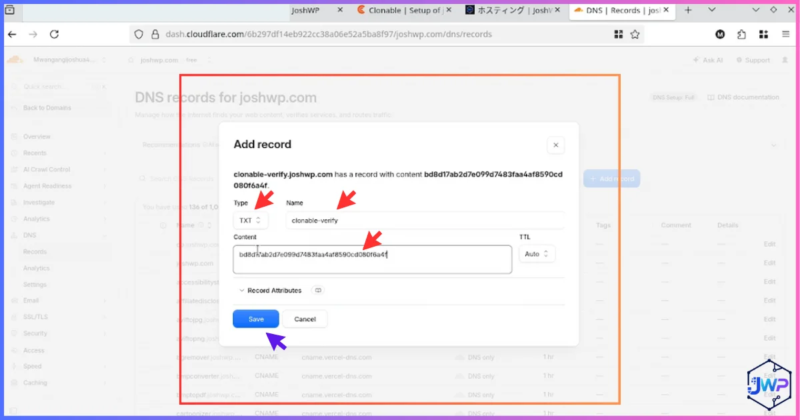Click the browser workspace icon at top left
This screenshot has height=420, width=800.
[x=10, y=11]
